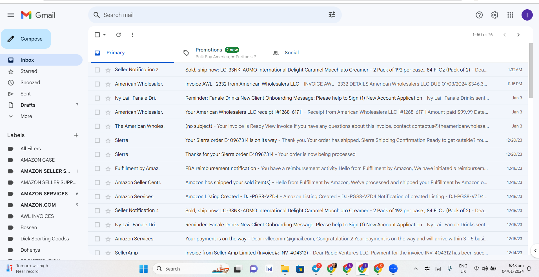Open the Google Account avatar
539x277 pixels.
(x=527, y=15)
